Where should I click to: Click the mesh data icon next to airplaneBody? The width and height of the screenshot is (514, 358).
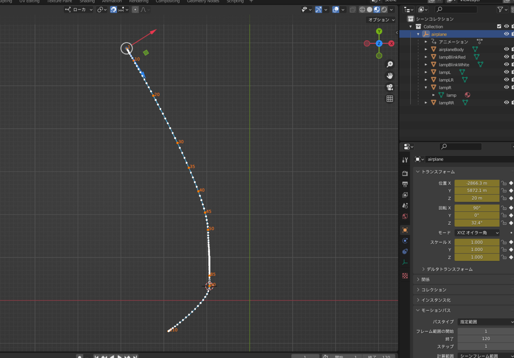click(475, 50)
